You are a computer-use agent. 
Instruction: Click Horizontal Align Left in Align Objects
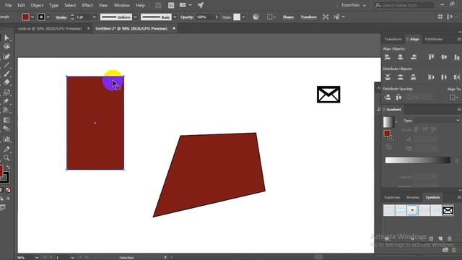pos(388,57)
